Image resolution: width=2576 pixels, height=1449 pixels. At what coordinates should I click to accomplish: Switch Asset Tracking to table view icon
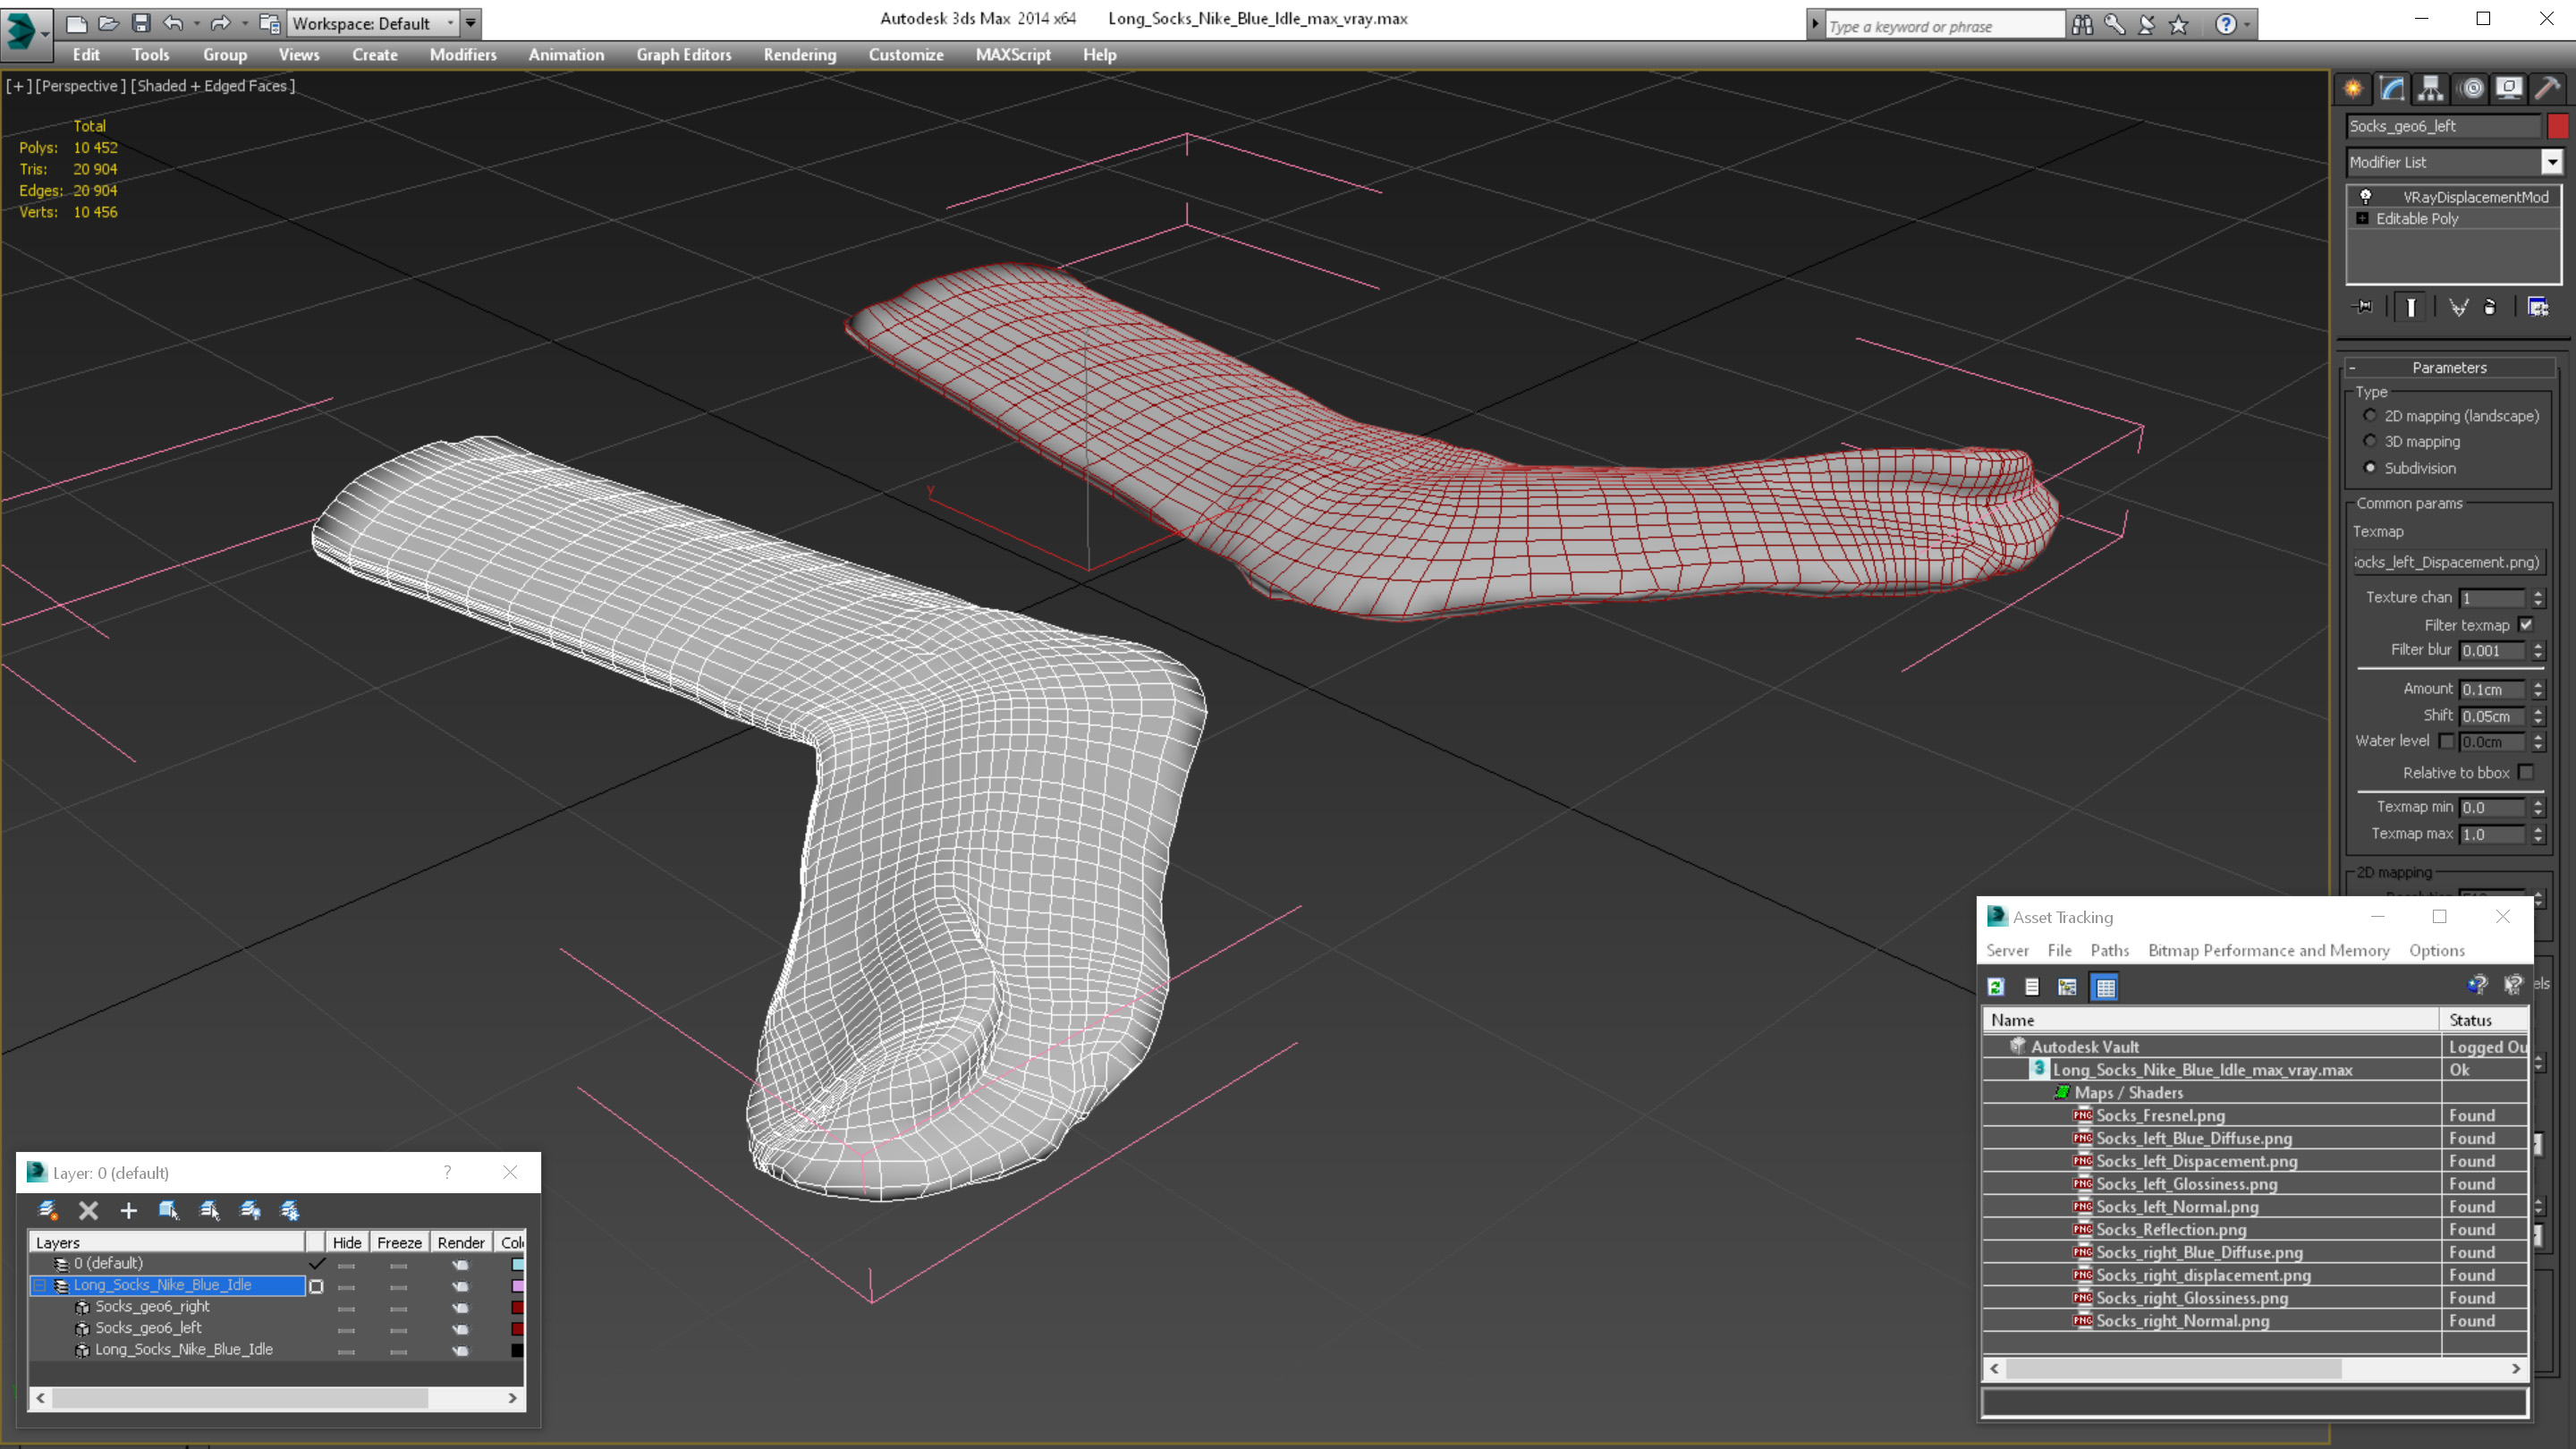pos(2106,987)
